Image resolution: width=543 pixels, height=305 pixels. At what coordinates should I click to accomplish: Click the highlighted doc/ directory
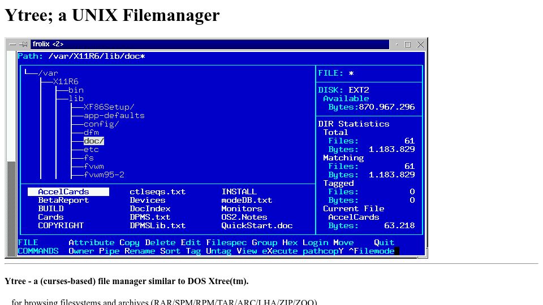tap(93, 141)
